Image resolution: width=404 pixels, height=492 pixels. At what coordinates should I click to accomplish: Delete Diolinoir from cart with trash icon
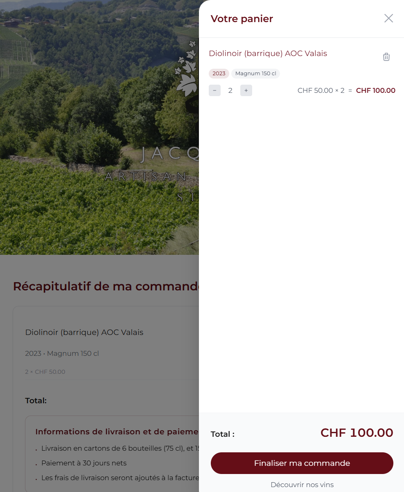(386, 57)
